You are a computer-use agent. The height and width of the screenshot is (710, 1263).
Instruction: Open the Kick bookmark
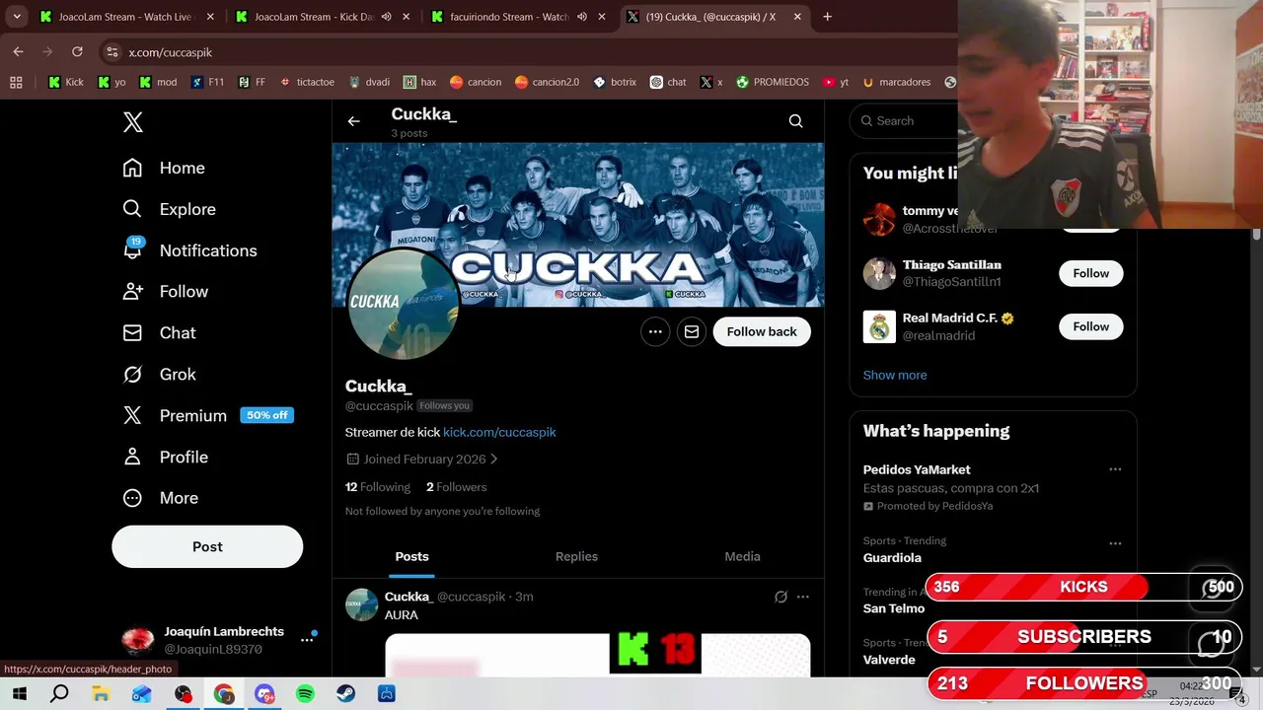click(66, 82)
